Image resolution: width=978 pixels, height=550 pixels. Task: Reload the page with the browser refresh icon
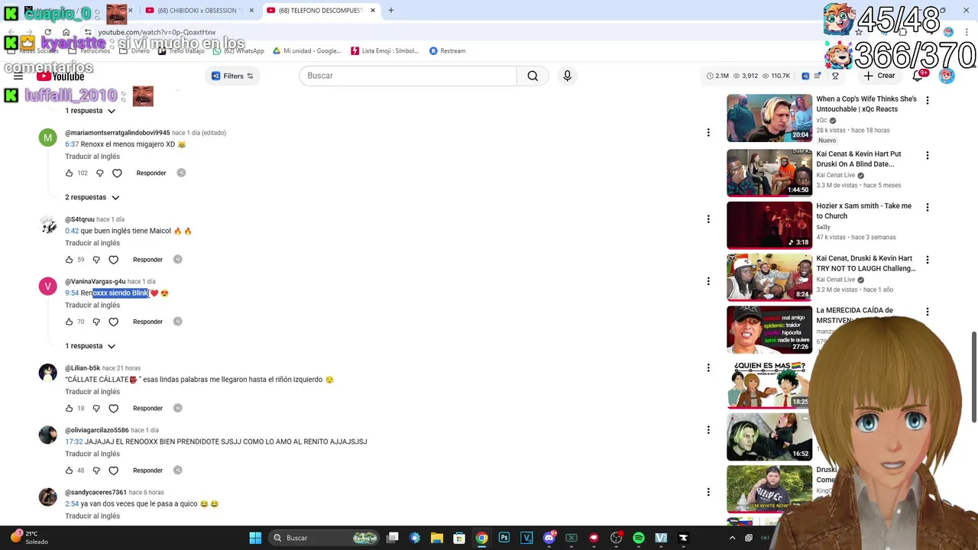coord(47,32)
